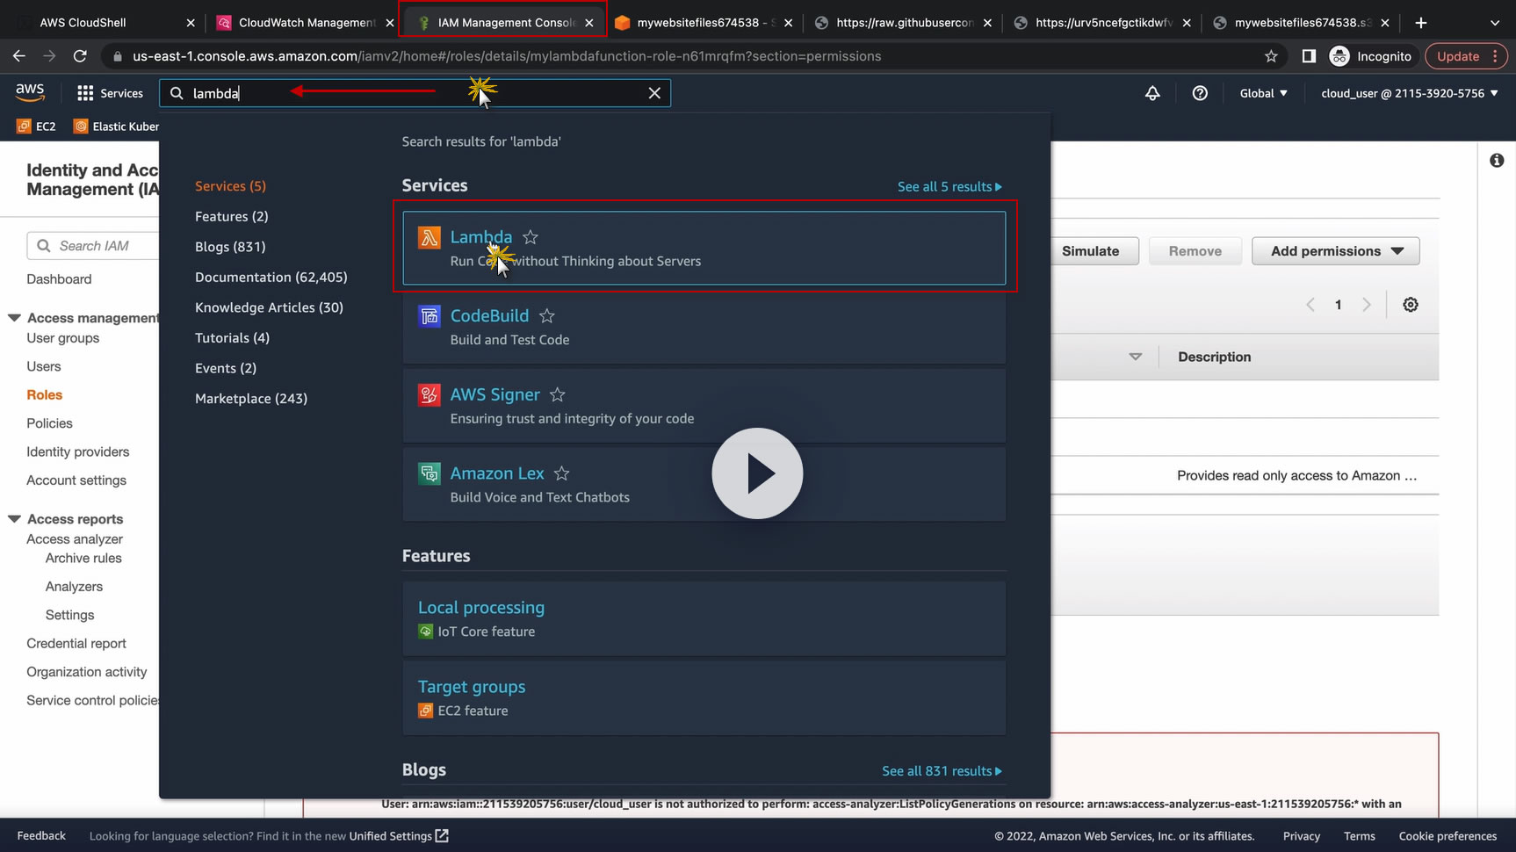Image resolution: width=1516 pixels, height=852 pixels.
Task: Filter results by Tutorials (4)
Action: [x=232, y=338]
